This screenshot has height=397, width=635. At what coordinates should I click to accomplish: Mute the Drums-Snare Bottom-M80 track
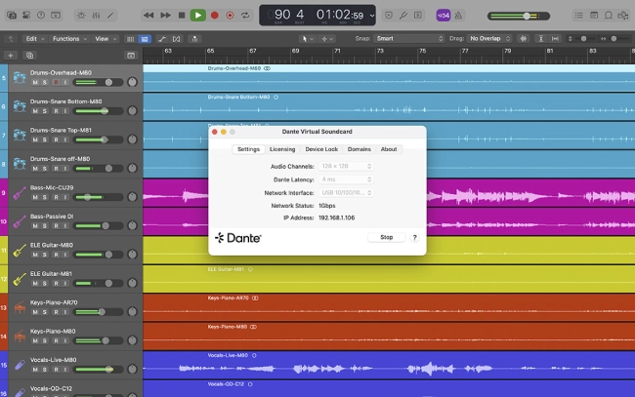click(34, 112)
